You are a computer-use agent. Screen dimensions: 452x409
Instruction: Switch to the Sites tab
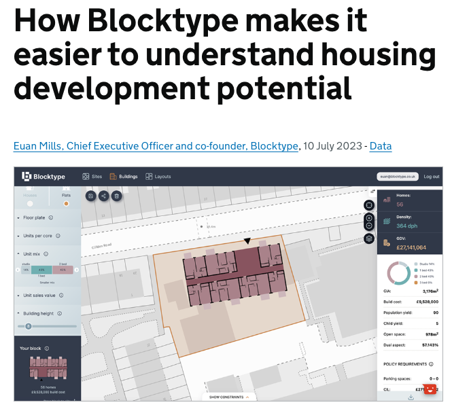click(92, 177)
